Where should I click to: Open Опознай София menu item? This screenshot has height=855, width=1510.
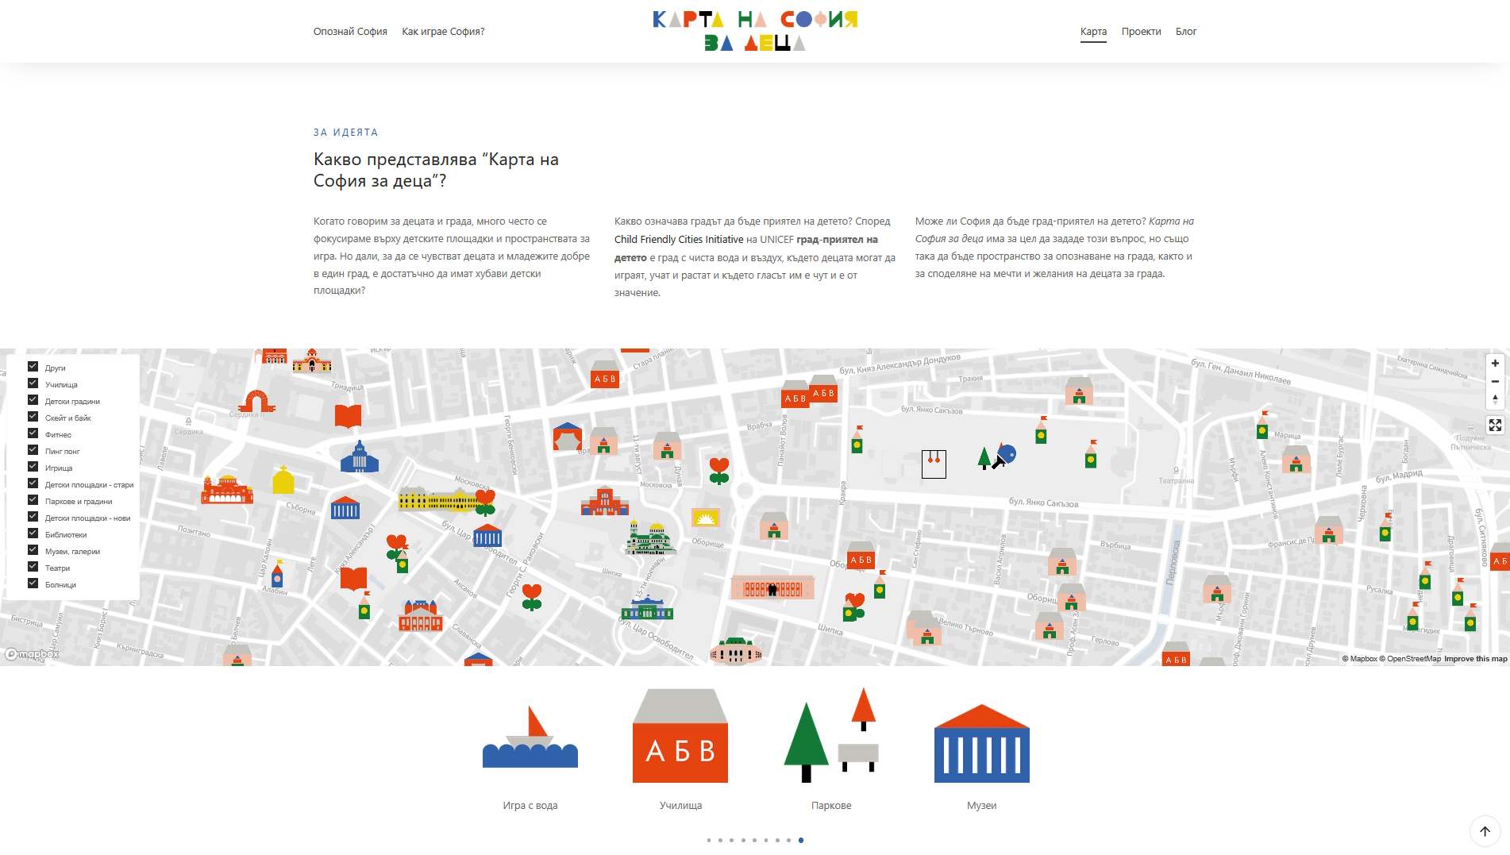click(x=350, y=32)
